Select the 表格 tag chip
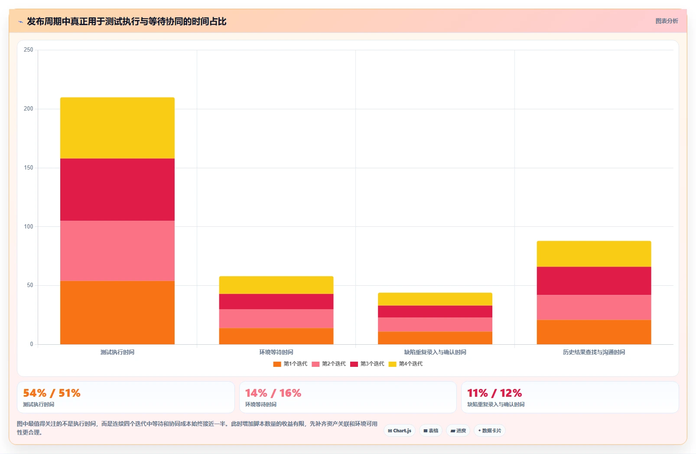 click(x=431, y=431)
